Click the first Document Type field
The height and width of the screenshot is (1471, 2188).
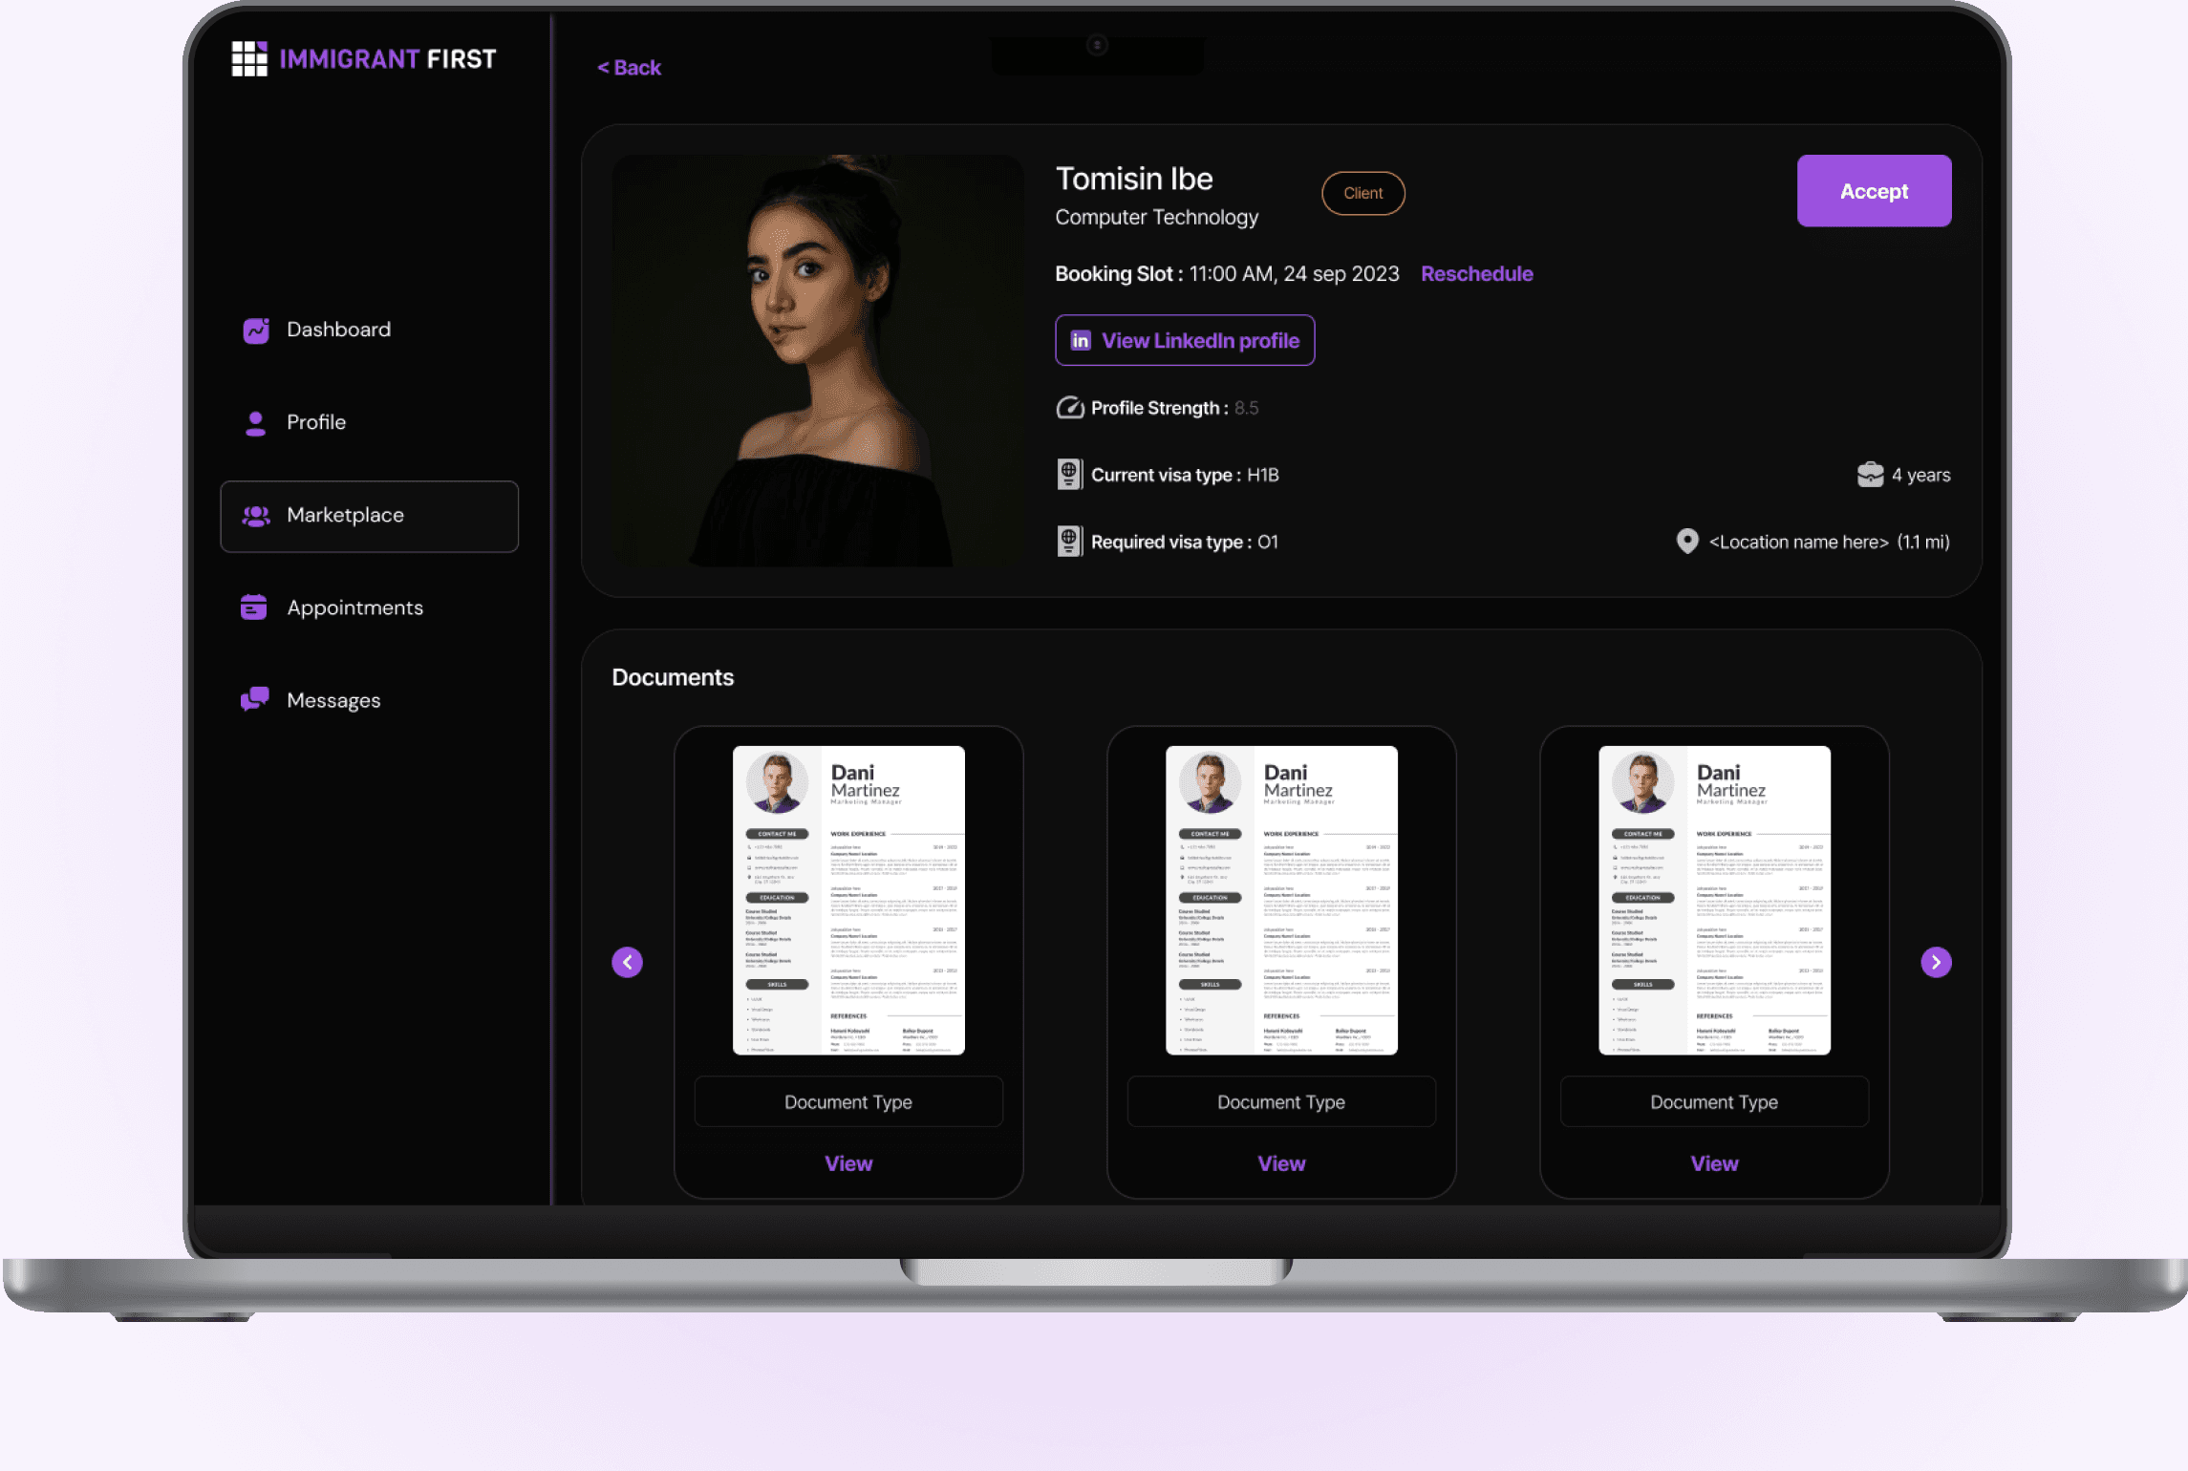848,1102
